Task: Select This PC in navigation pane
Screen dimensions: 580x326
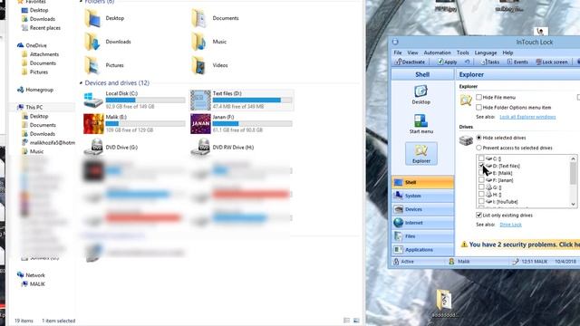Action: 30,107
